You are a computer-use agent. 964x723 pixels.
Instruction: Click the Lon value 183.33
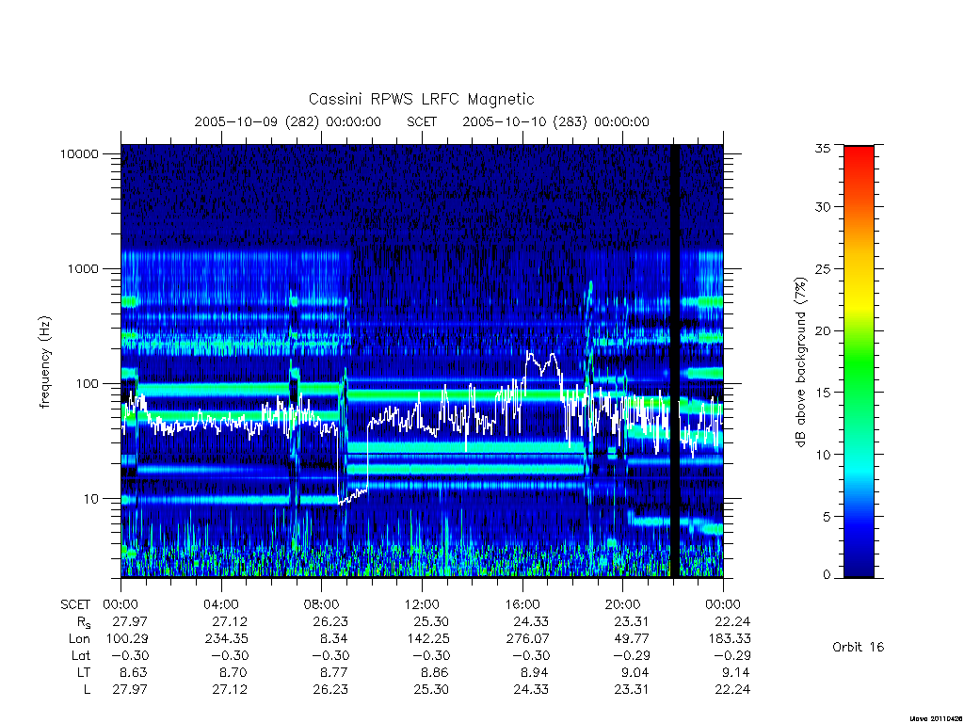click(730, 639)
